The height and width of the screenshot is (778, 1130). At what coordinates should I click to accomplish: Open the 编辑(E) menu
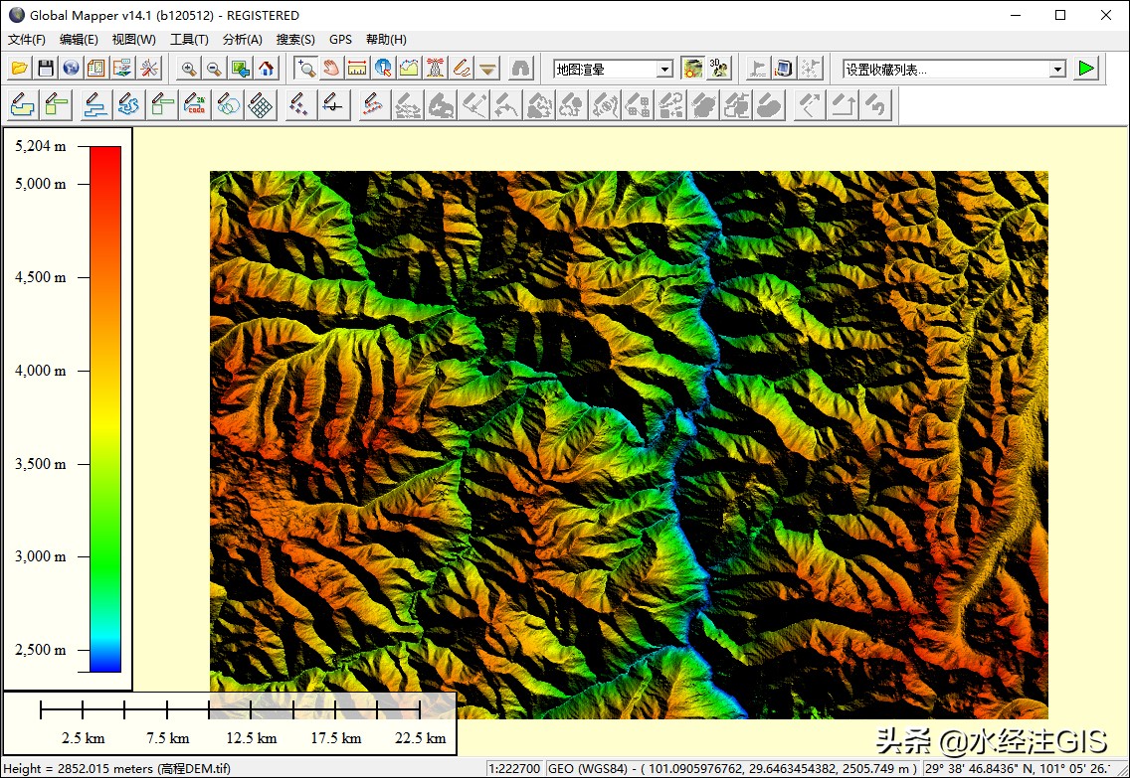click(79, 40)
